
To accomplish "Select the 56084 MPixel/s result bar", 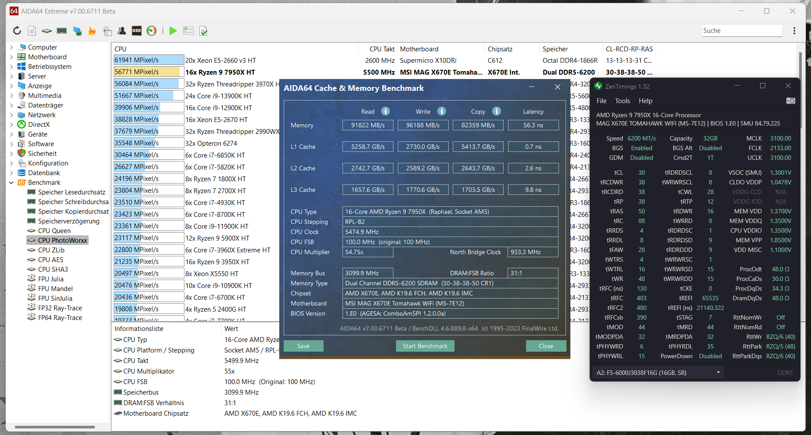I will (148, 84).
